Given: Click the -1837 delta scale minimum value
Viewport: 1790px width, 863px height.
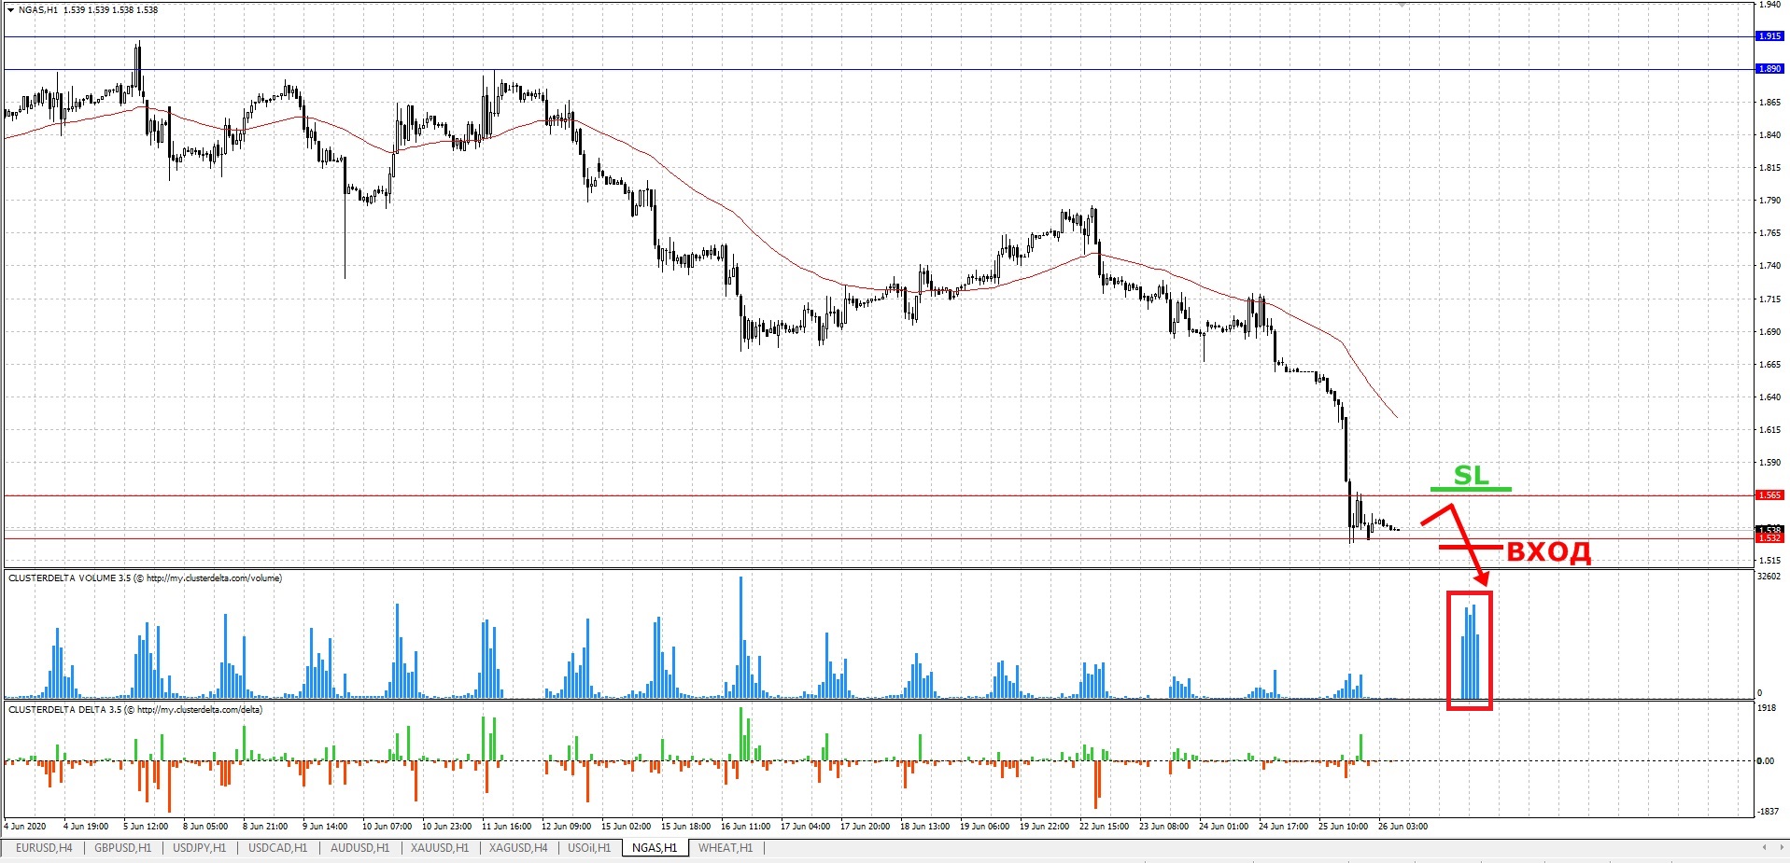Looking at the screenshot, I should (x=1768, y=812).
